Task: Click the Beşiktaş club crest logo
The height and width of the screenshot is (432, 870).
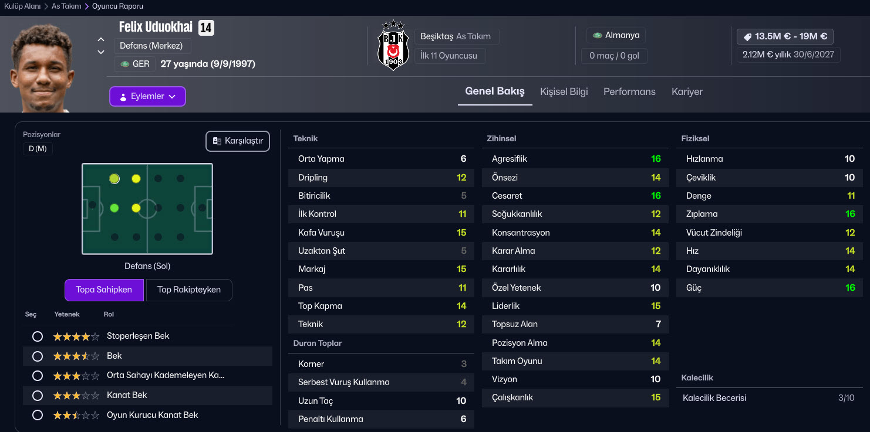Action: (393, 46)
